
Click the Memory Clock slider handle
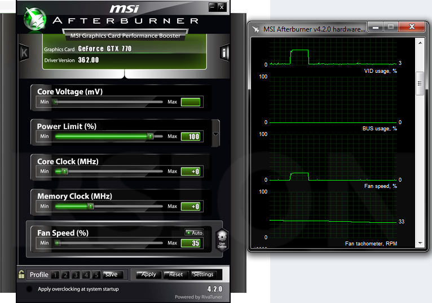tap(91, 206)
